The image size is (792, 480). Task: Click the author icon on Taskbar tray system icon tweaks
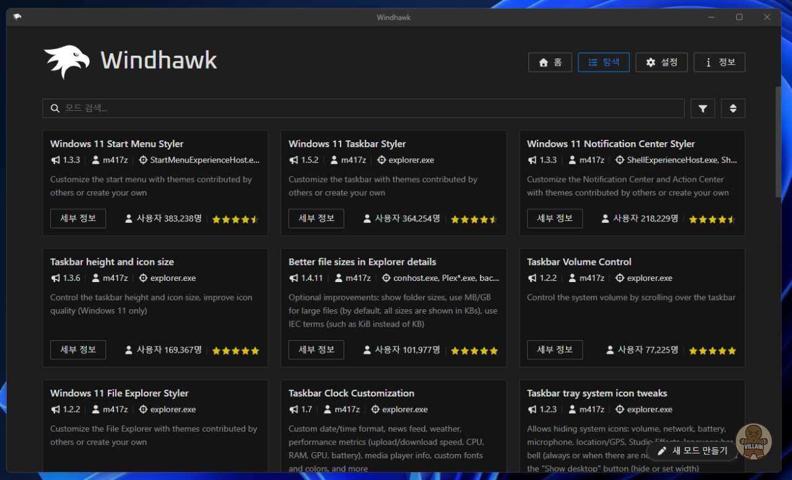[x=573, y=409]
